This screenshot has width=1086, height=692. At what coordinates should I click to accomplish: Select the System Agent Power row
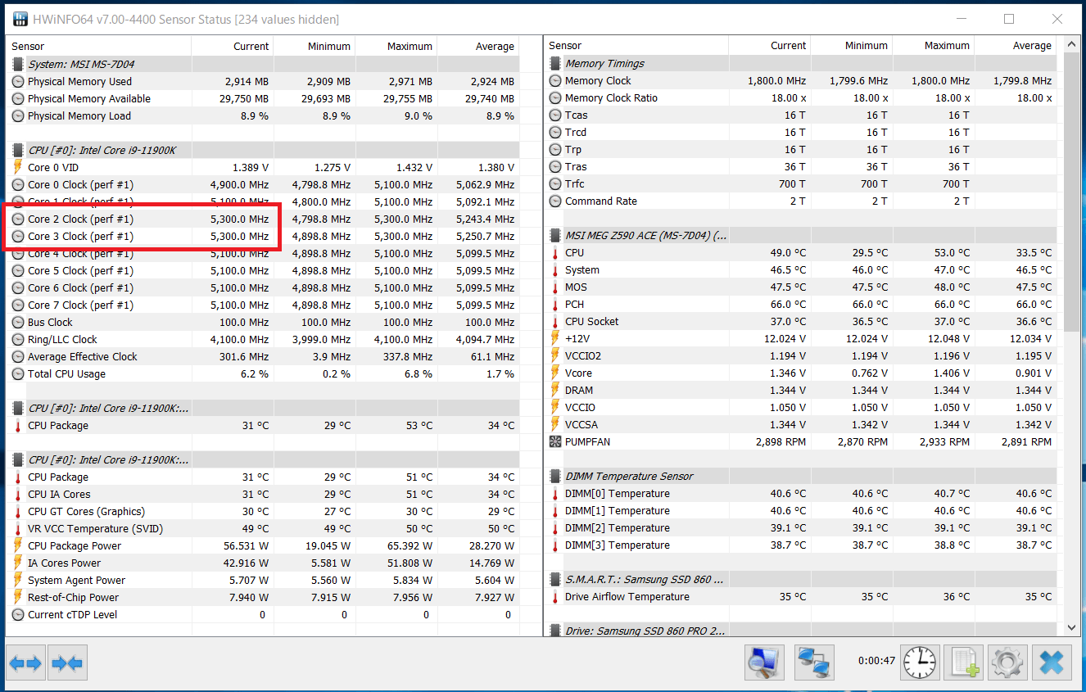click(263, 580)
